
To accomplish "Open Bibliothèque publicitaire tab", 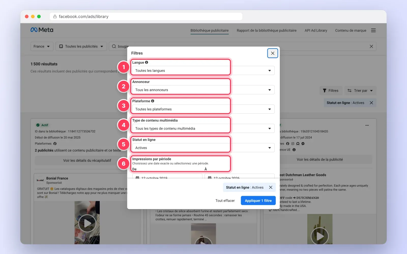I will pos(210,30).
